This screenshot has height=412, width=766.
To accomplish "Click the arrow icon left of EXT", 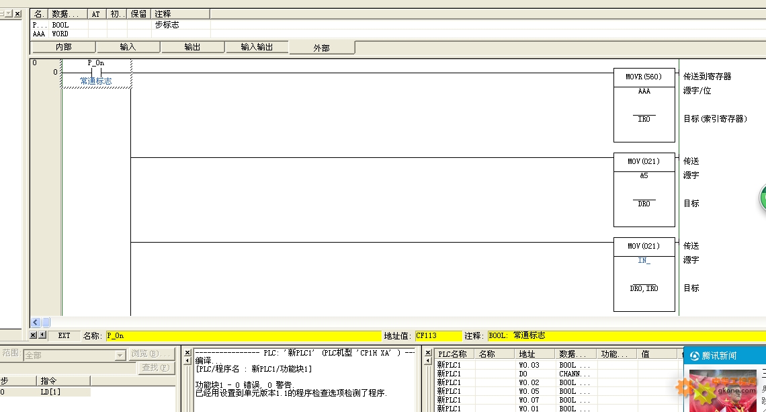I will [x=42, y=335].
